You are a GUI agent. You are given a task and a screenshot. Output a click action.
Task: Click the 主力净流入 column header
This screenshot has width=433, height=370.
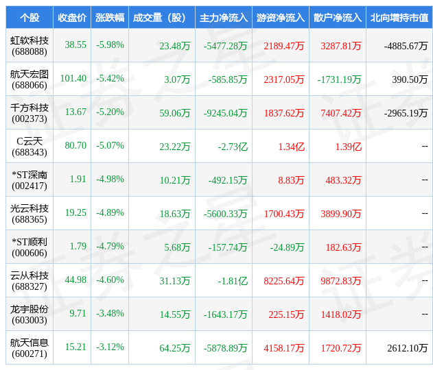224,18
